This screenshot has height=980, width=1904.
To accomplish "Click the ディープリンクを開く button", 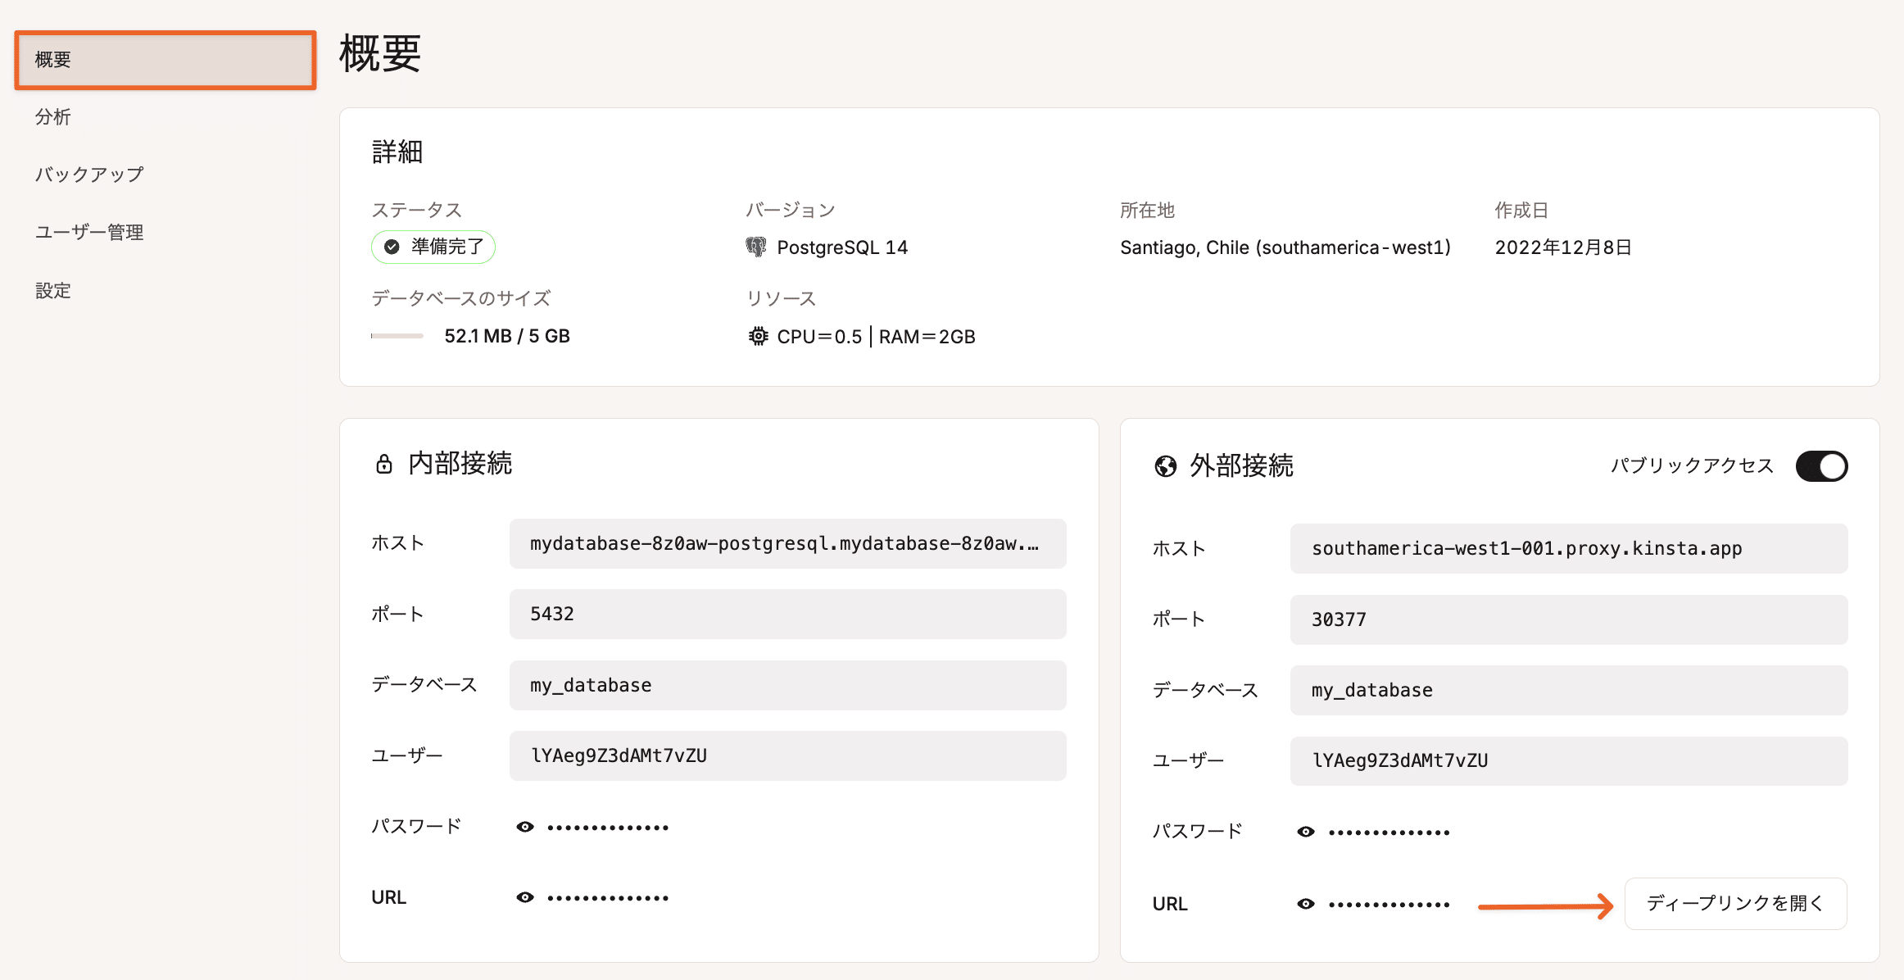I will [1735, 903].
